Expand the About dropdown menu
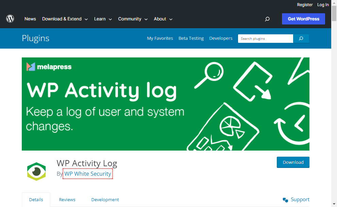The height and width of the screenshot is (207, 337). 163,19
